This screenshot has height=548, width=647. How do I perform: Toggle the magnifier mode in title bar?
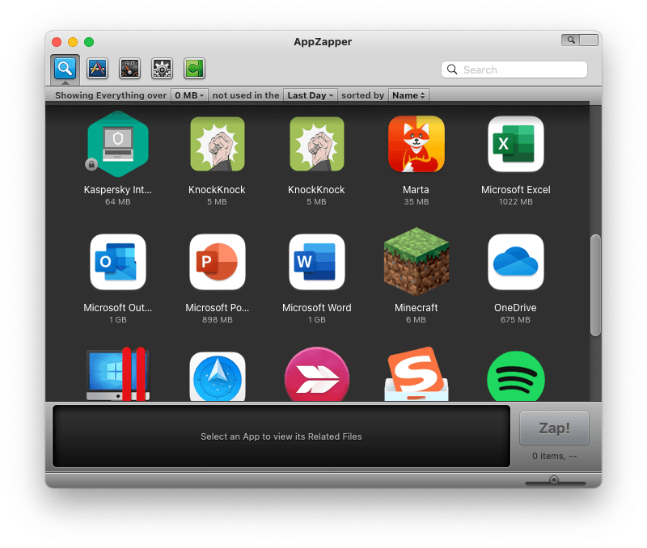pos(571,40)
